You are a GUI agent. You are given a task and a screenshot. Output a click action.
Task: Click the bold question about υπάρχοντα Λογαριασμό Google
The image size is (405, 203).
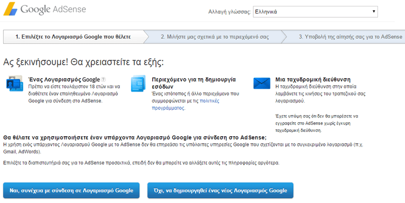point(135,137)
